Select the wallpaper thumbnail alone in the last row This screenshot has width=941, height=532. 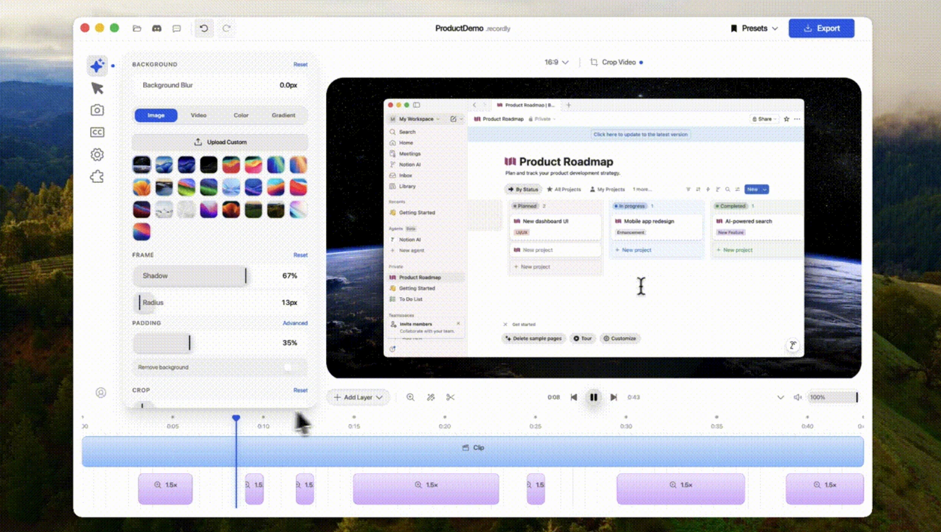pyautogui.click(x=141, y=232)
